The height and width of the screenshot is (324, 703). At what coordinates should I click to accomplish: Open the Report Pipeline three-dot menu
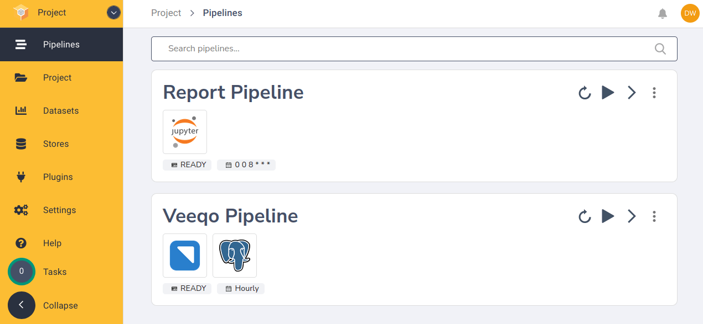coord(654,93)
